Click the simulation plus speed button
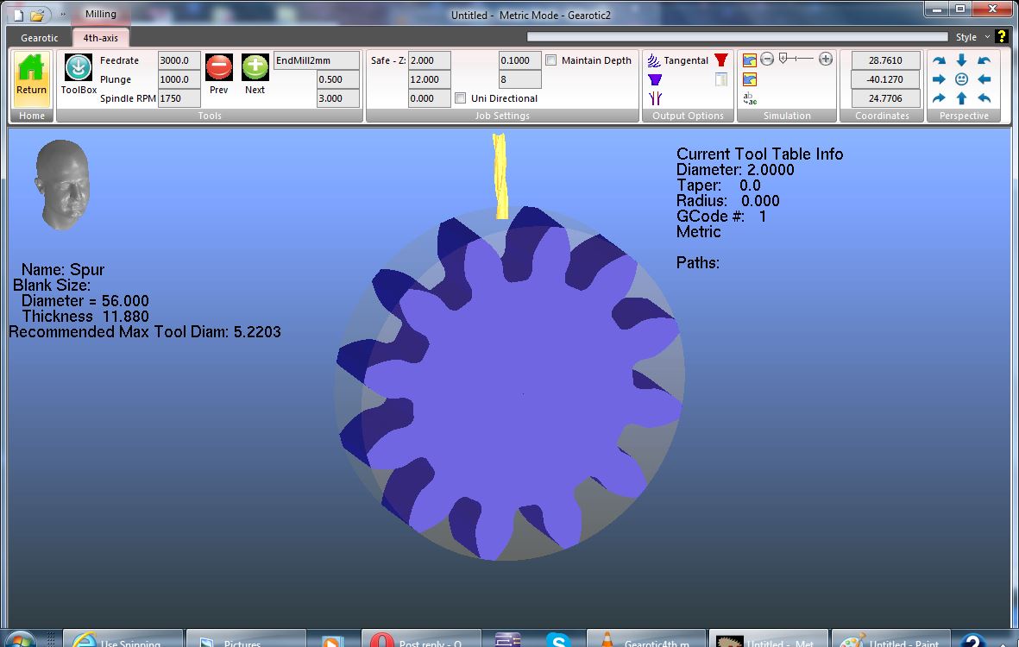Image resolution: width=1019 pixels, height=647 pixels. pos(826,59)
